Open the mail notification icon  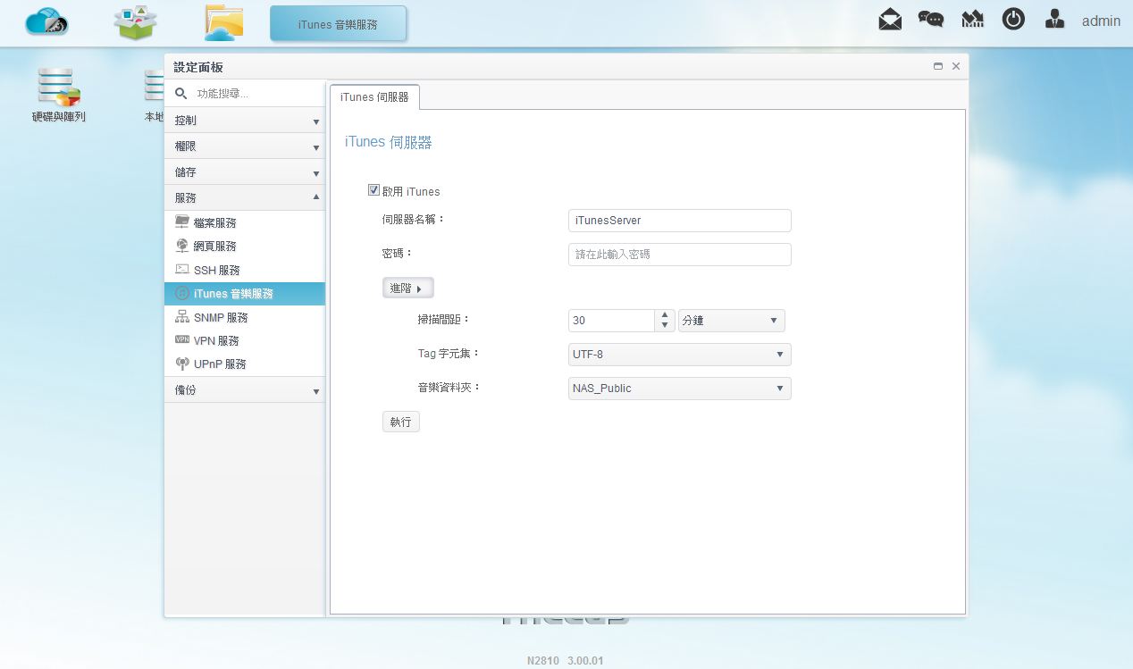click(x=890, y=20)
